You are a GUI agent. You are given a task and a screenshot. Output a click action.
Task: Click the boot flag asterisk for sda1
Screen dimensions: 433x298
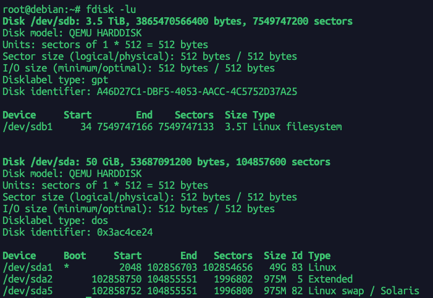pos(67,267)
